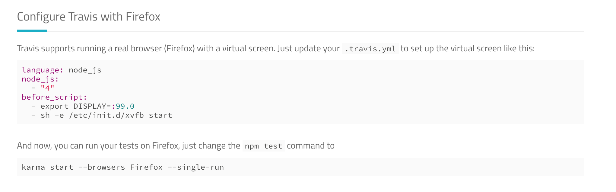Image resolution: width=616 pixels, height=192 pixels.
Task: Click the teal underline accent below the heading
Action: (x=32, y=31)
